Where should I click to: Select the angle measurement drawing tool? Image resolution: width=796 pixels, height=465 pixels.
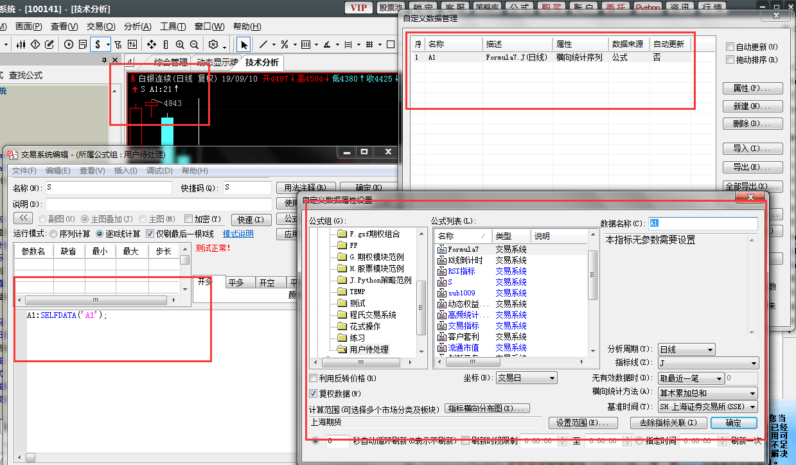click(327, 44)
